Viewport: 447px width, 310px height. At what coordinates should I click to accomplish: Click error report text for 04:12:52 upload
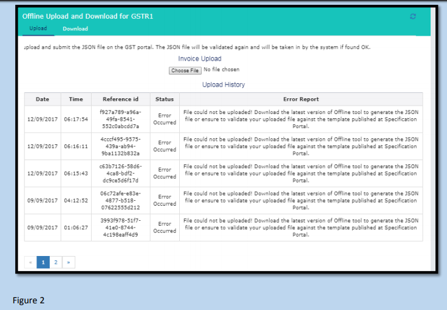click(301, 200)
